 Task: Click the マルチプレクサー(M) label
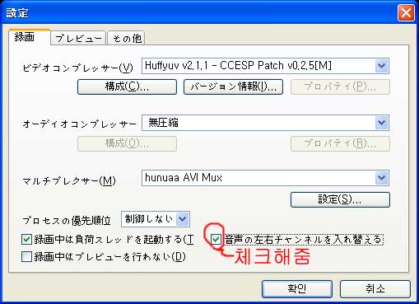coord(69,180)
